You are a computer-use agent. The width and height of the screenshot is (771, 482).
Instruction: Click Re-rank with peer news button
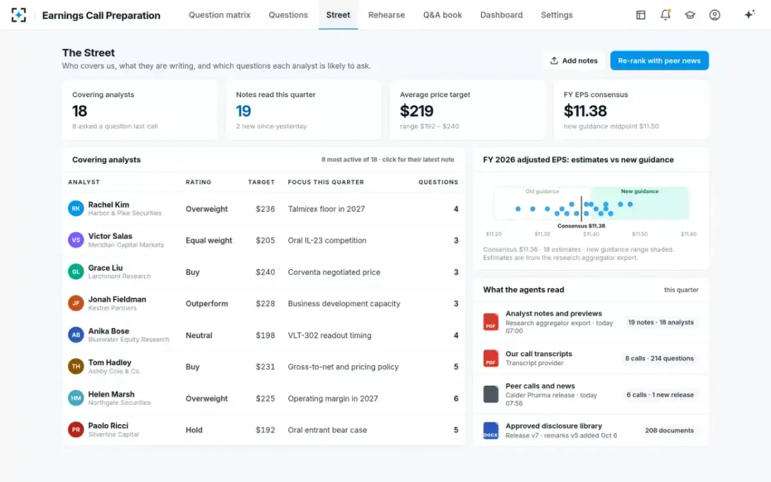659,60
